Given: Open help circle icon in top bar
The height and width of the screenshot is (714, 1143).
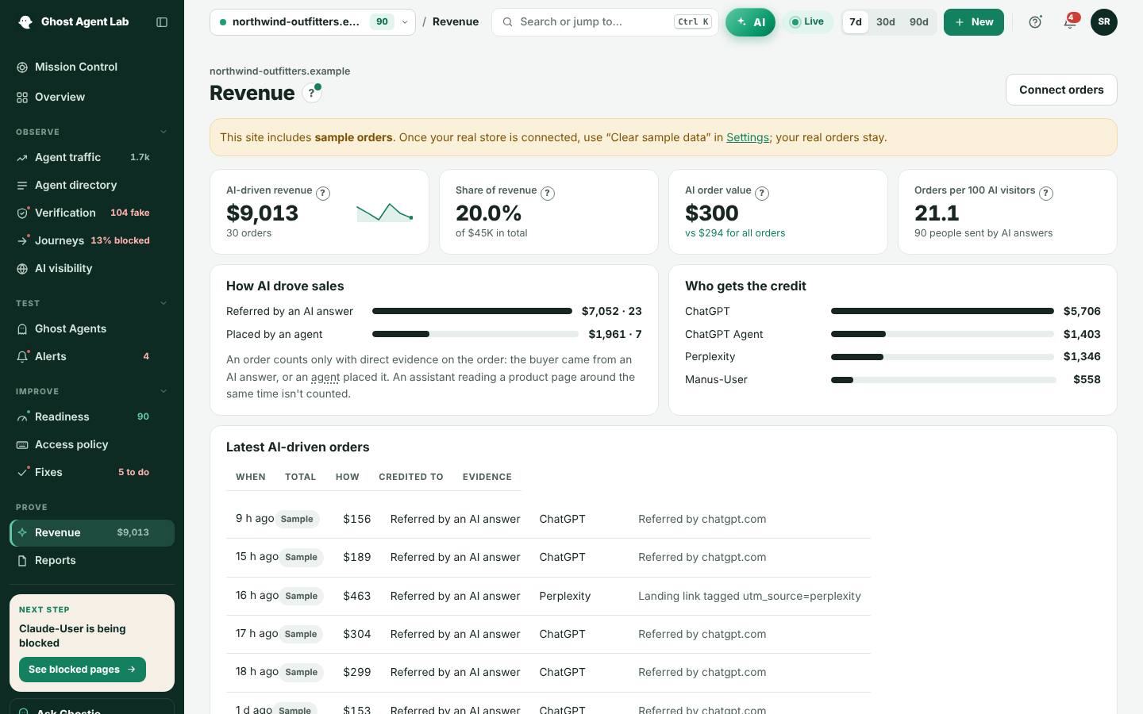Looking at the screenshot, I should pyautogui.click(x=1035, y=22).
